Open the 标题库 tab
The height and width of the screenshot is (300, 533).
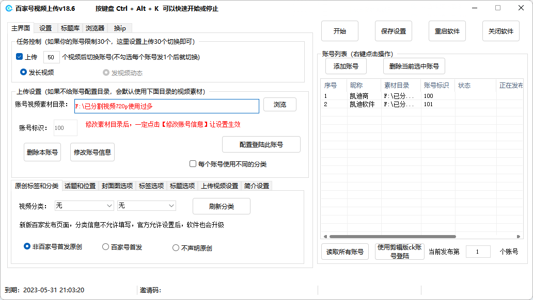coord(70,28)
